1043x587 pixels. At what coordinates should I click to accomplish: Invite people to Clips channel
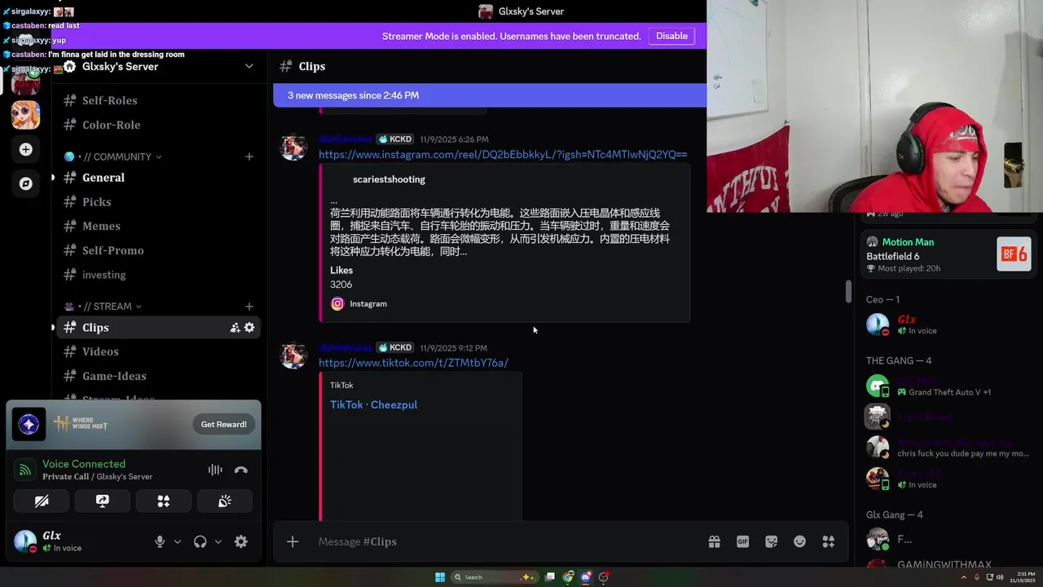coord(235,328)
